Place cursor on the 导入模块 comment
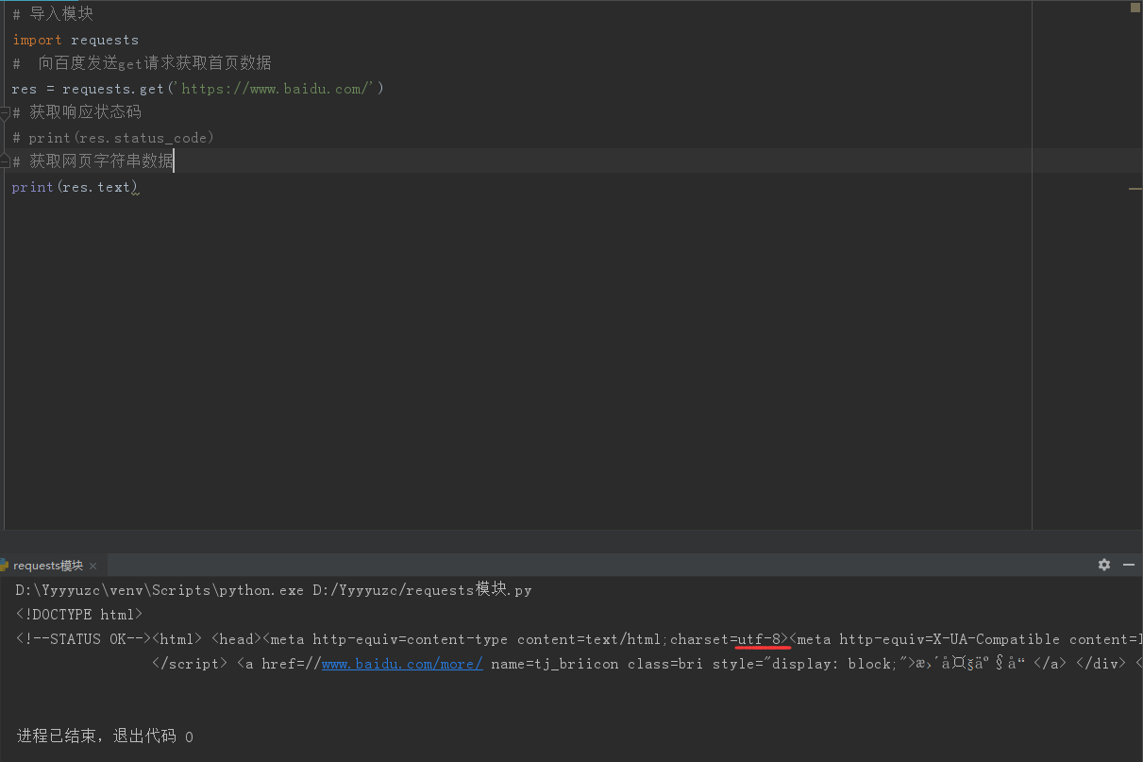 pyautogui.click(x=53, y=14)
